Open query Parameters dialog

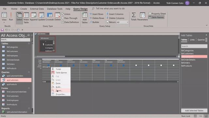142,17
